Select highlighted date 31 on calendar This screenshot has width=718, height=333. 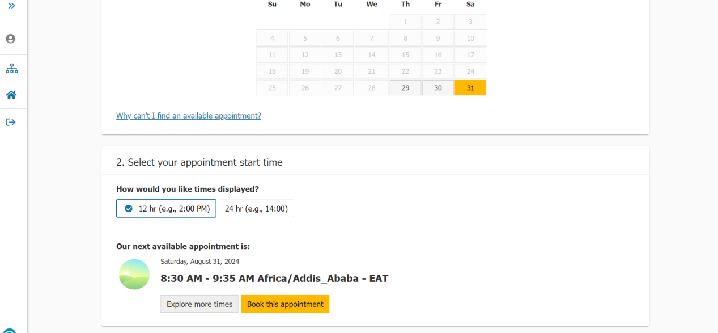[470, 88]
